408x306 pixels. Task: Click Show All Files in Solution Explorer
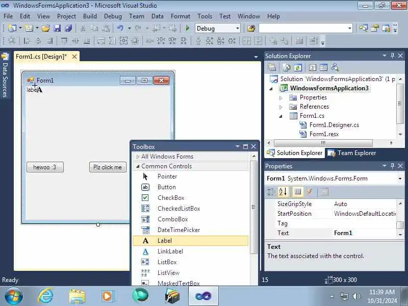[x=286, y=68]
